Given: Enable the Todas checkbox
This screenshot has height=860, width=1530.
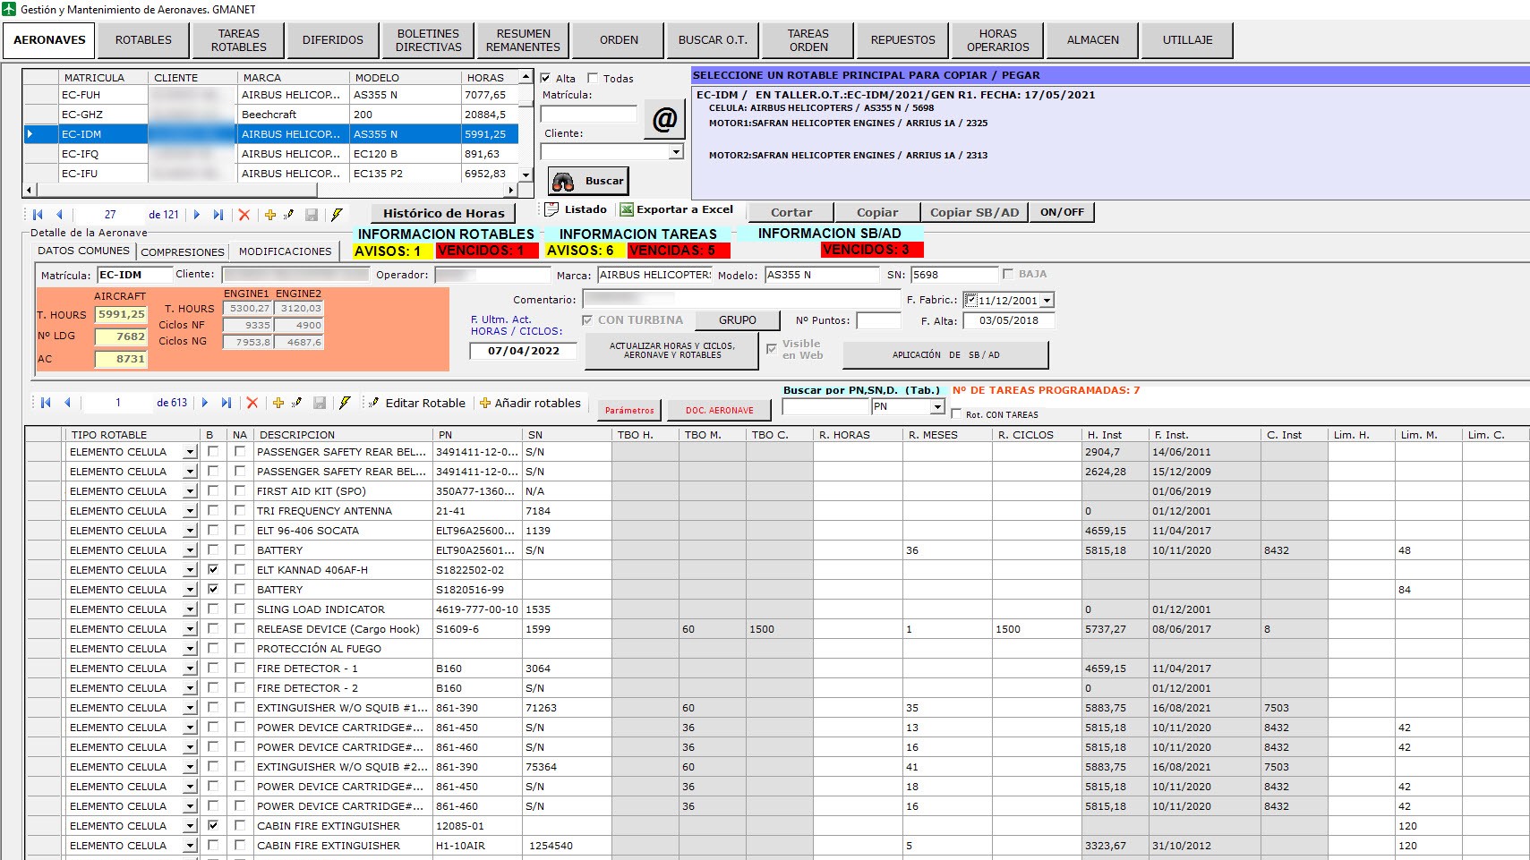Looking at the screenshot, I should pos(593,79).
